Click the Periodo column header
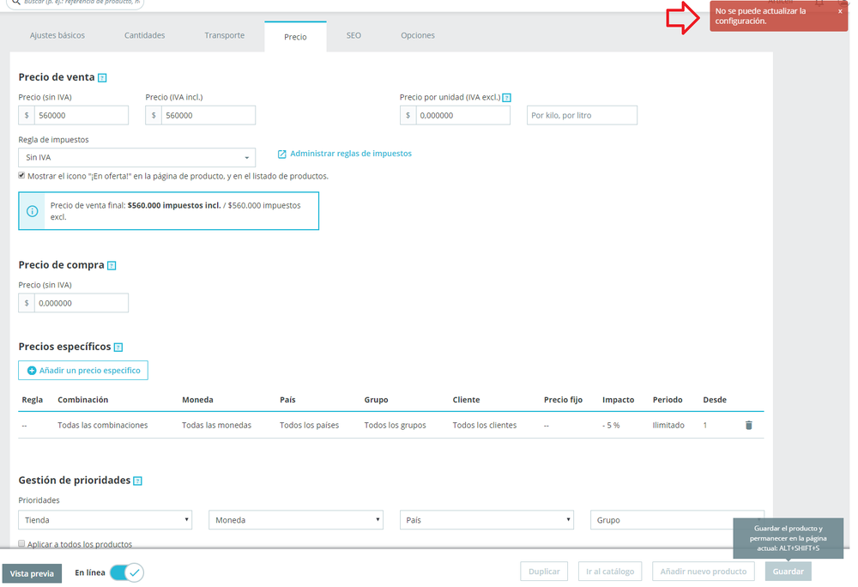The width and height of the screenshot is (858, 587). pos(668,400)
